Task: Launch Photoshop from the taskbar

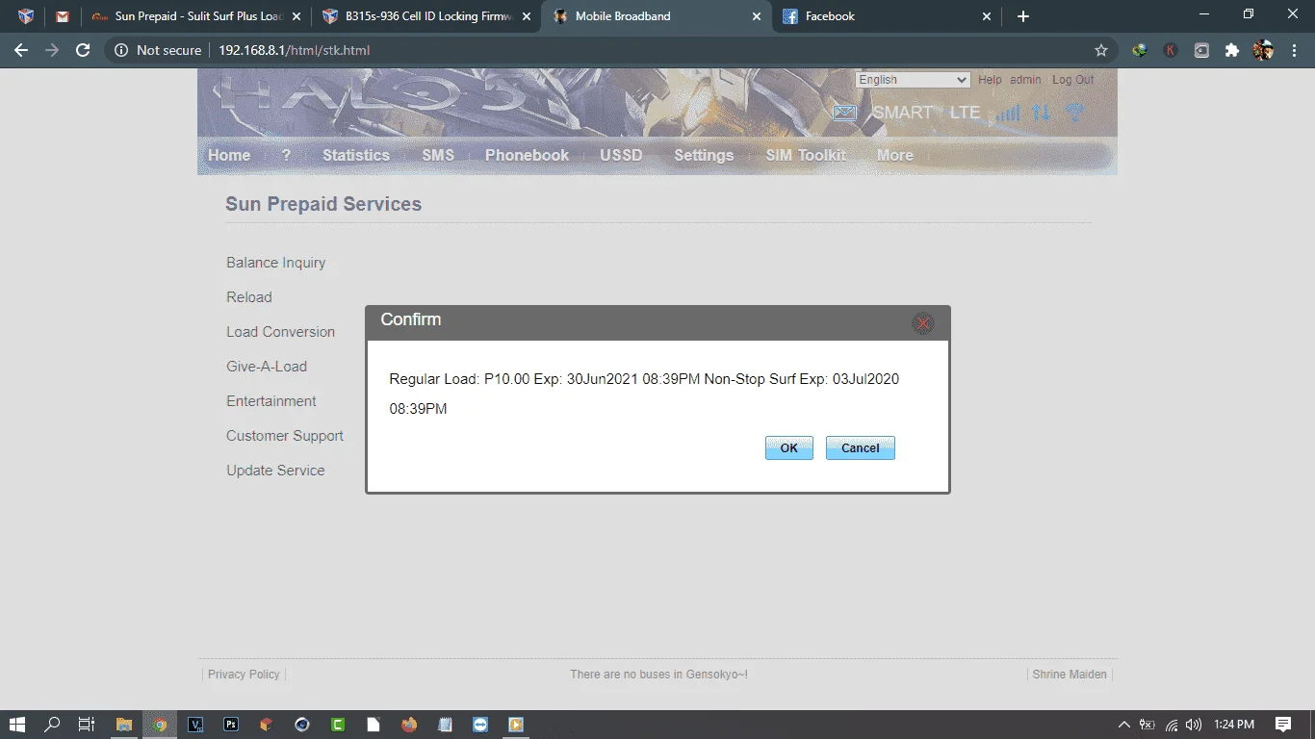Action: click(x=231, y=725)
